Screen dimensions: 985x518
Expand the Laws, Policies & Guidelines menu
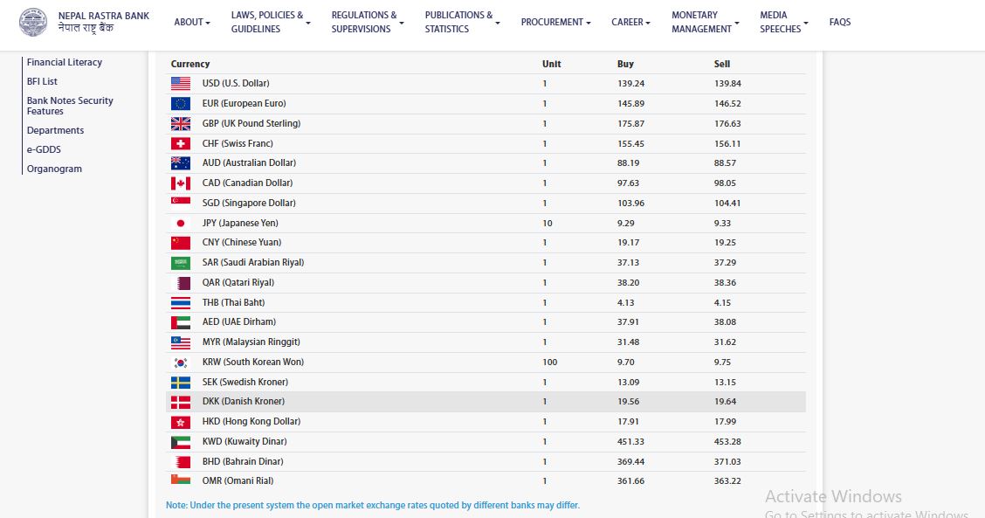271,22
